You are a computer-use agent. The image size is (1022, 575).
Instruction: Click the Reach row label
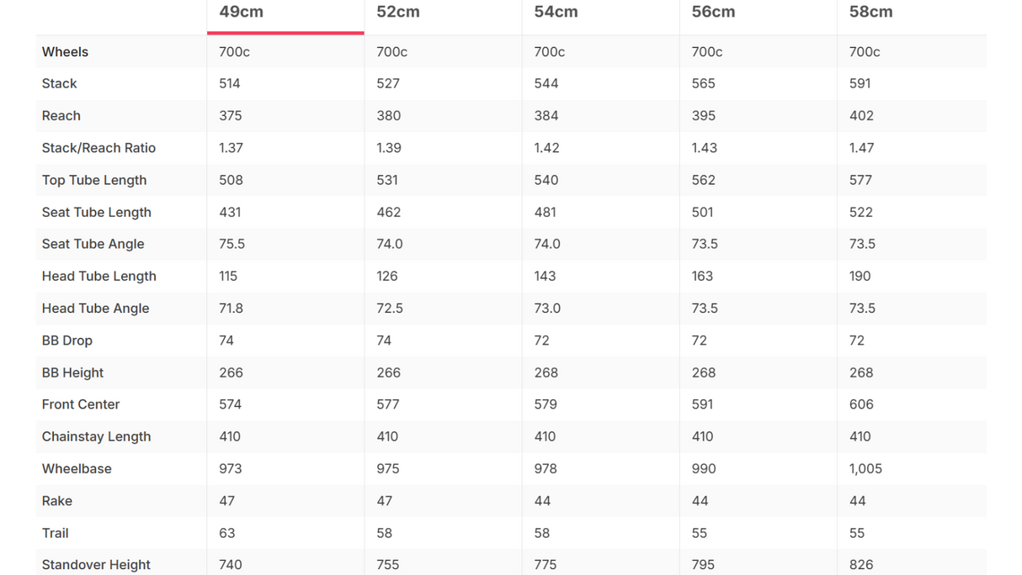pos(61,116)
